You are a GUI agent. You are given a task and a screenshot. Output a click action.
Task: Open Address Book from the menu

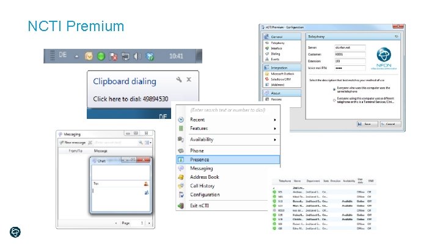222,177
